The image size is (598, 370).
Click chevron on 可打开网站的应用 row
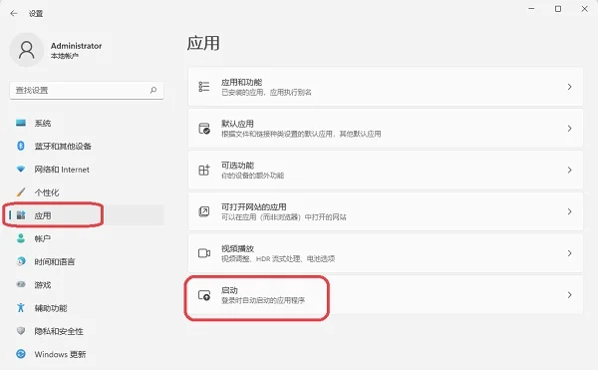tap(569, 211)
